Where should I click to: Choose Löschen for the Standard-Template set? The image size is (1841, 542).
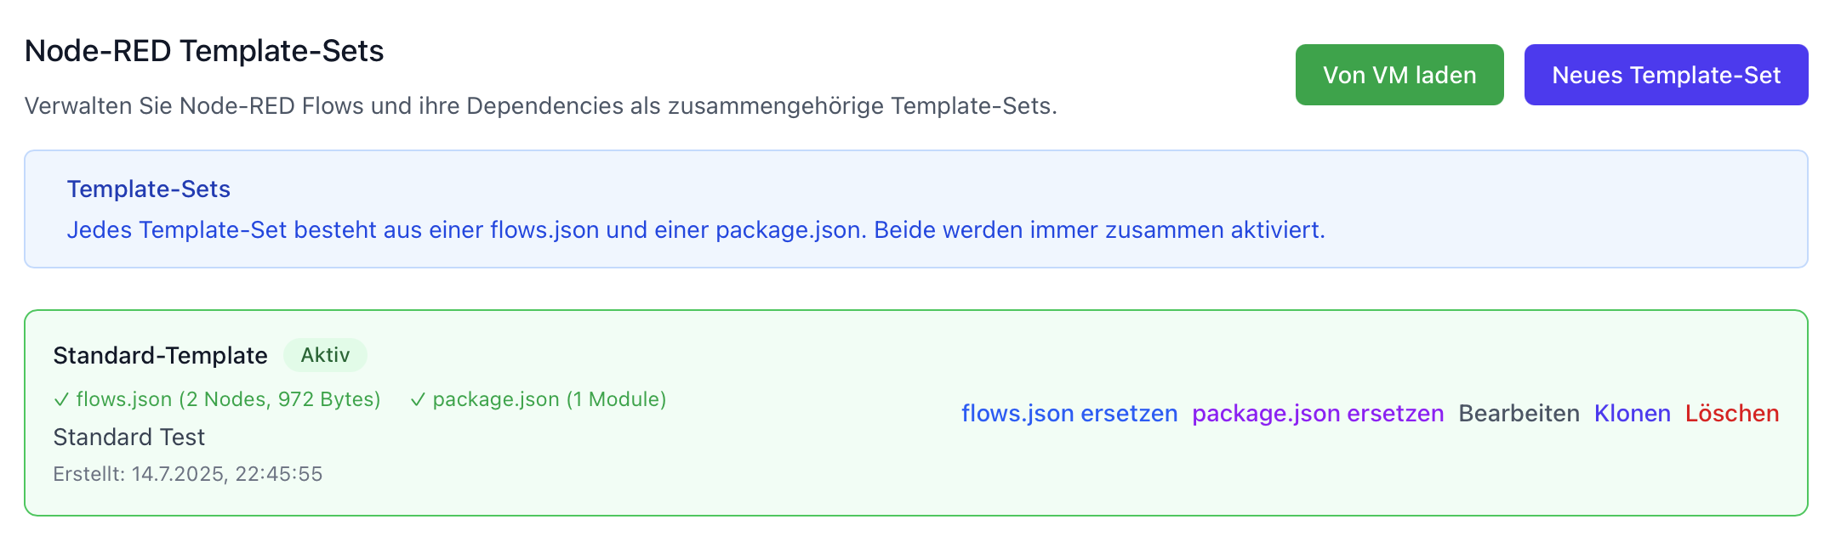click(1732, 414)
